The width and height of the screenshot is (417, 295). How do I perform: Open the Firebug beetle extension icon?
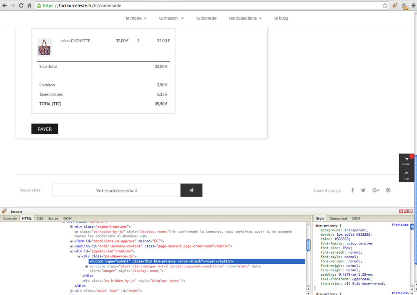[x=394, y=5]
